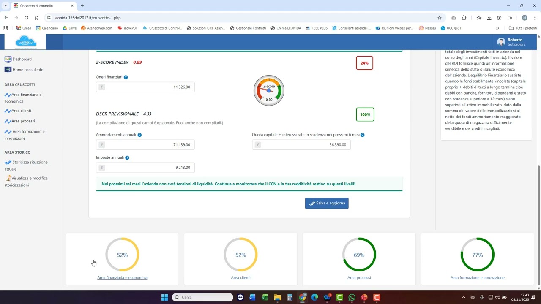Bookmark this page with the star icon
Screen dimensions: 541x304
tap(440, 18)
